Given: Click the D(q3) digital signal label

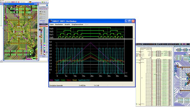Looking at the screenshot, I should coord(52,29).
